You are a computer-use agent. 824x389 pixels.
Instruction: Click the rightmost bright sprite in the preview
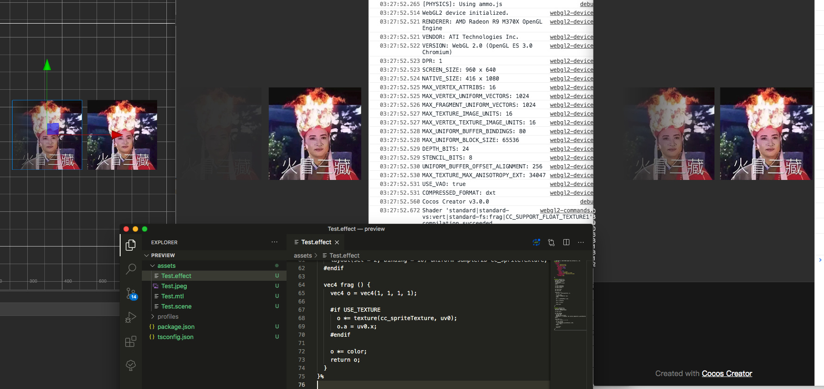coord(766,134)
